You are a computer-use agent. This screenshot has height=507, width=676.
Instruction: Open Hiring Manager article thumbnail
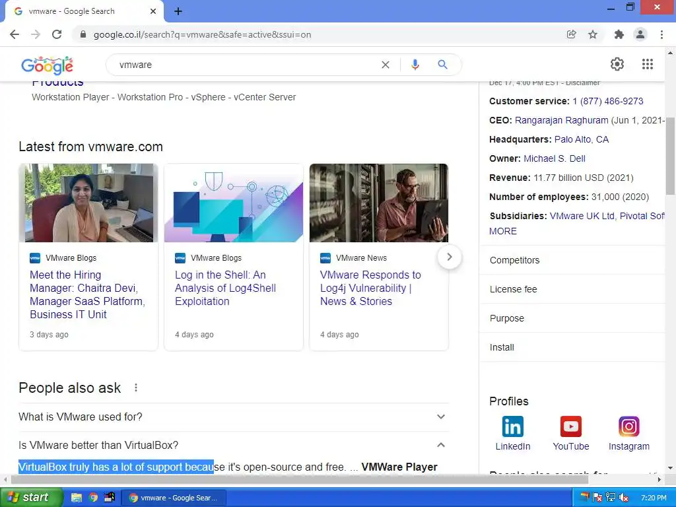click(x=88, y=203)
